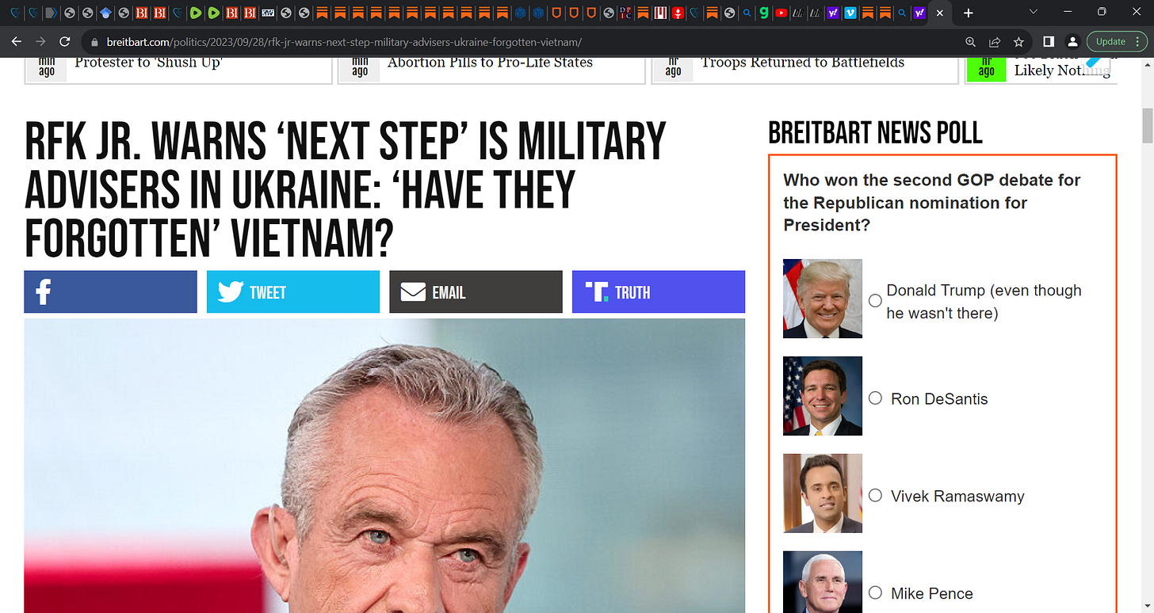Select Mike Pence poll option
This screenshot has width=1154, height=613.
pyautogui.click(x=875, y=592)
